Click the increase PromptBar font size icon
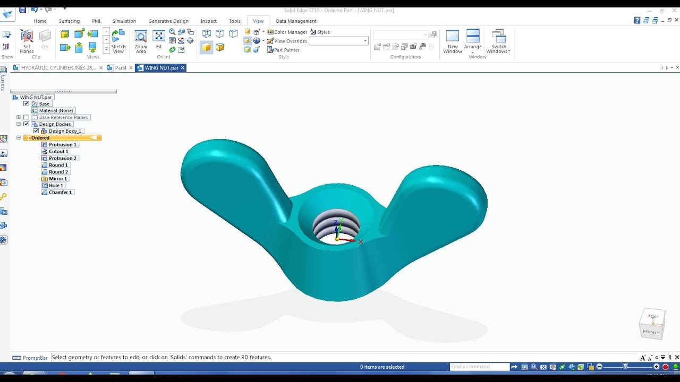 [x=643, y=358]
